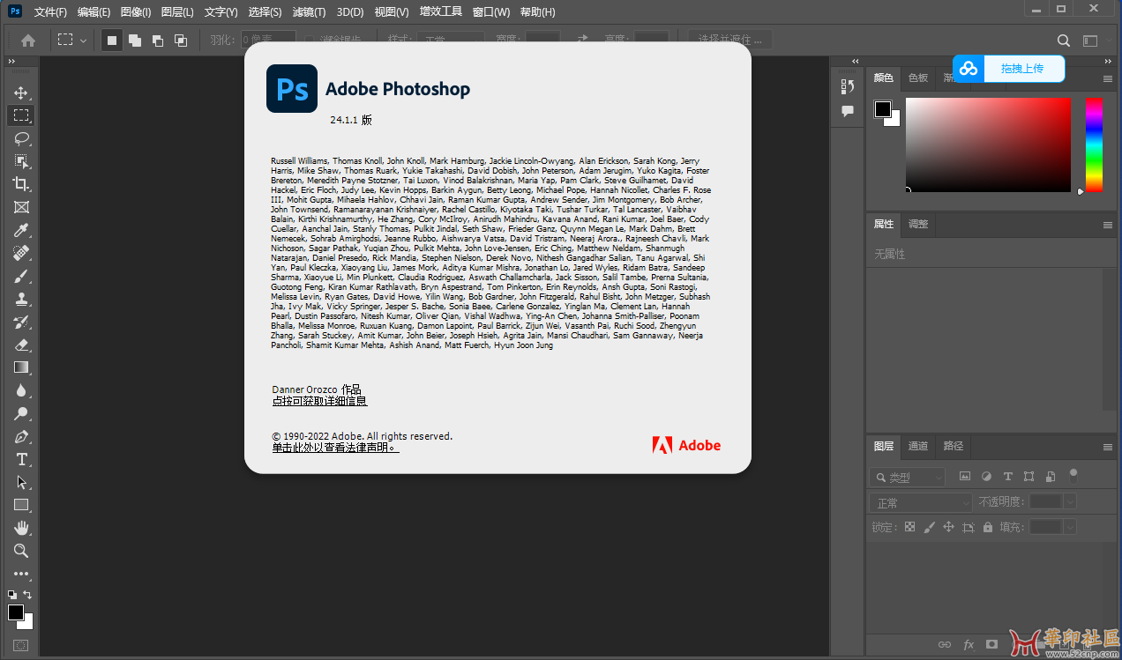The height and width of the screenshot is (660, 1122).
Task: Swap foreground and background colors arrow
Action: click(27, 595)
